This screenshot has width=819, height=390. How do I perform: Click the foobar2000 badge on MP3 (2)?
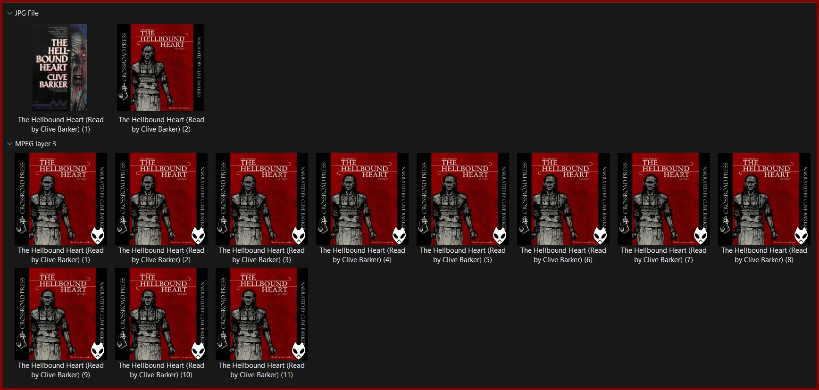(198, 235)
